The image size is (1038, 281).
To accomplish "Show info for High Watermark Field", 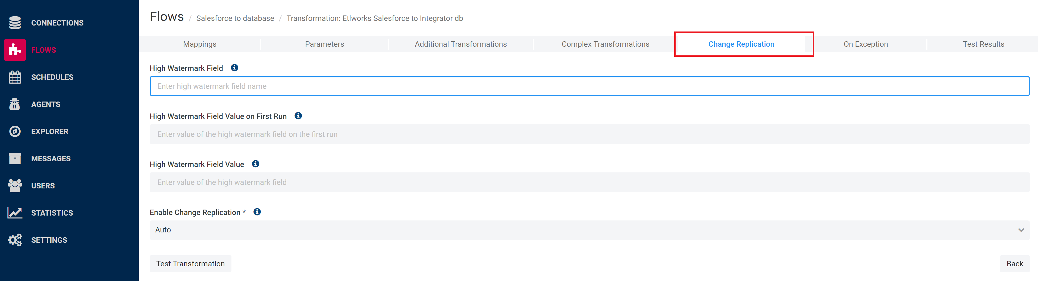I will point(234,68).
